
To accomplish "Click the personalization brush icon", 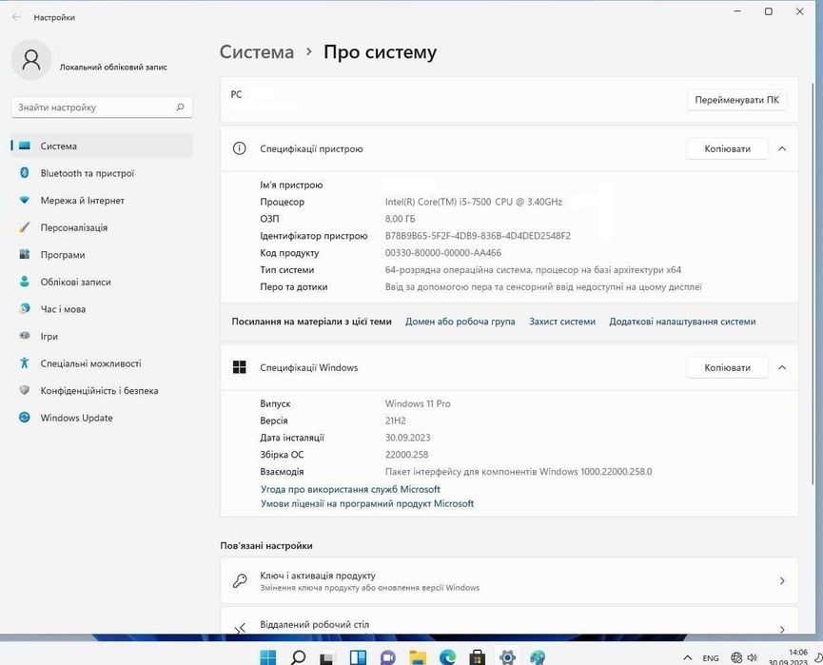I will coord(24,227).
